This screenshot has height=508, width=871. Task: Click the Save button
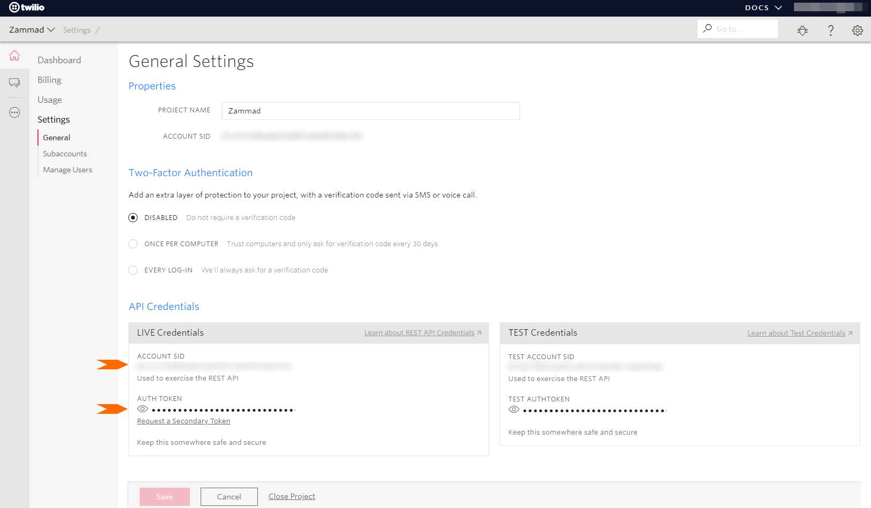(165, 497)
